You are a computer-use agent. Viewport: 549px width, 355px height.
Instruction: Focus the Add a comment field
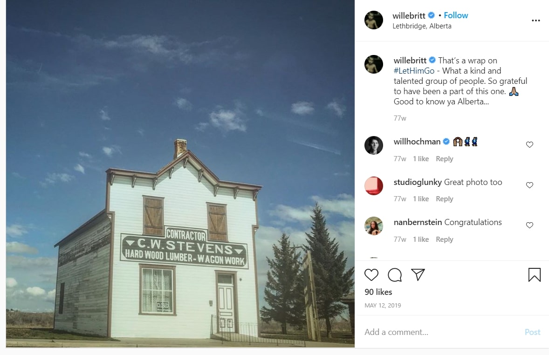(441, 332)
